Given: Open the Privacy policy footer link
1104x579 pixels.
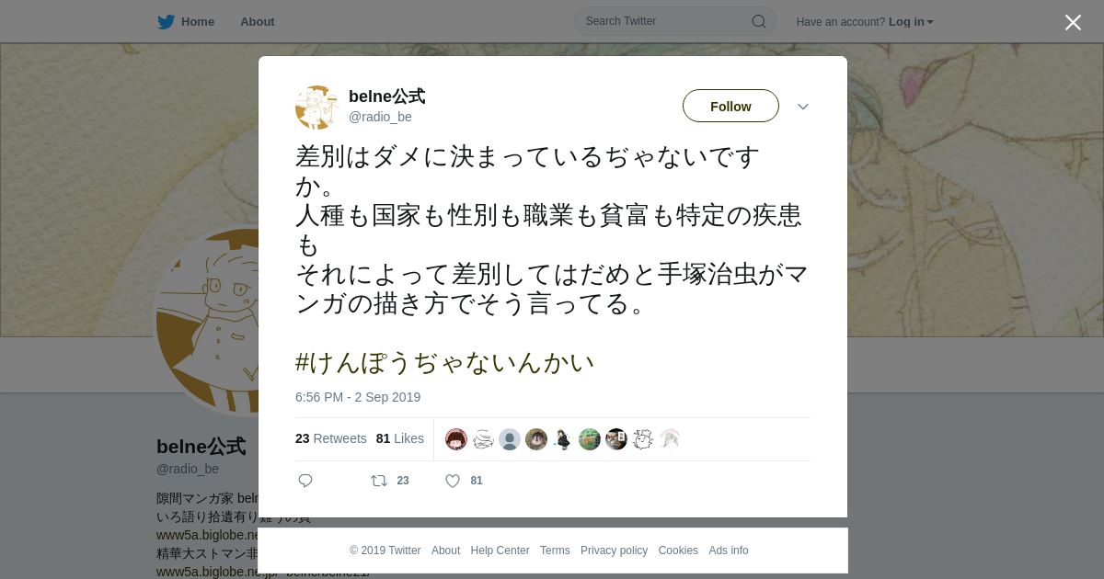Looking at the screenshot, I should [614, 551].
